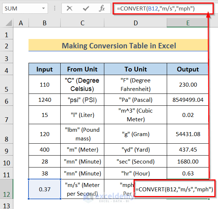This screenshot has height=209, width=218.
Task: Open the formula bar options dots
Action: (54, 8)
